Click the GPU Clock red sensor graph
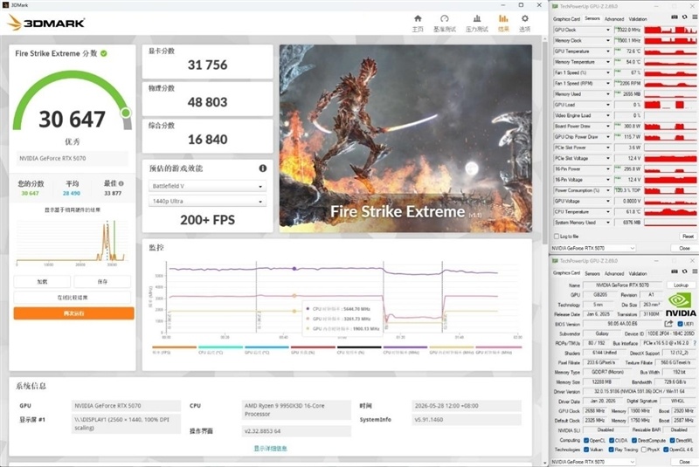699x467 pixels. 670,30
